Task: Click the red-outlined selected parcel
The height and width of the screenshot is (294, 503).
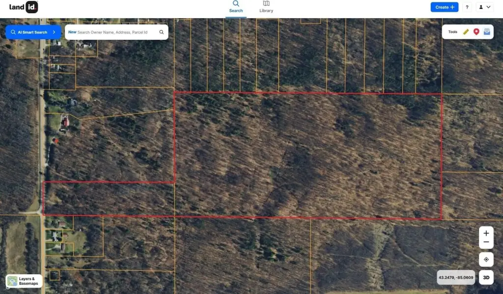Action: click(308, 156)
